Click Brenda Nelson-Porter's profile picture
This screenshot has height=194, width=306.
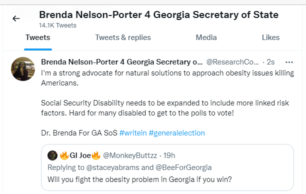23,69
